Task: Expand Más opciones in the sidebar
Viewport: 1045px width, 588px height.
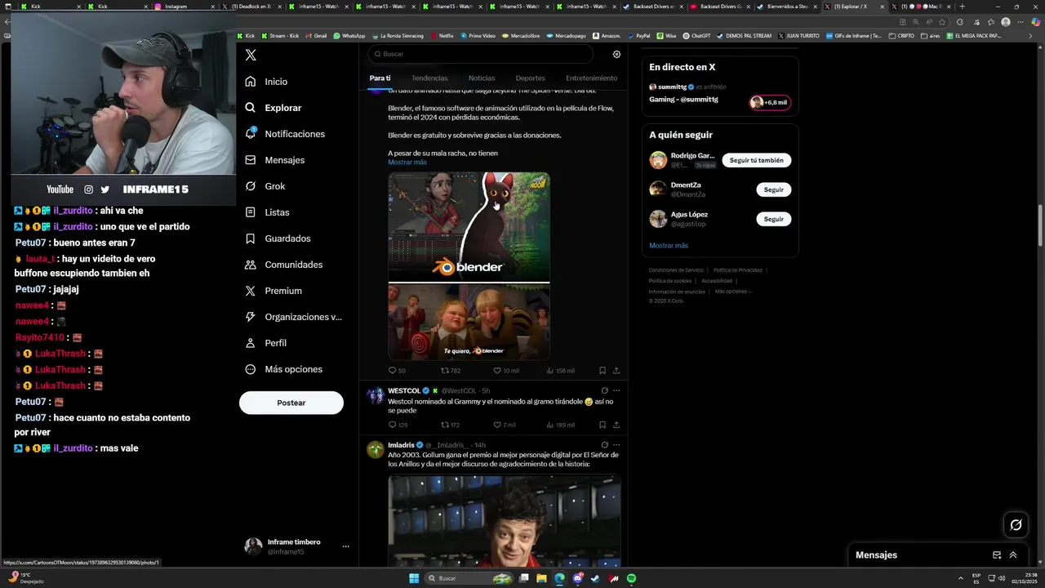Action: 283,369
